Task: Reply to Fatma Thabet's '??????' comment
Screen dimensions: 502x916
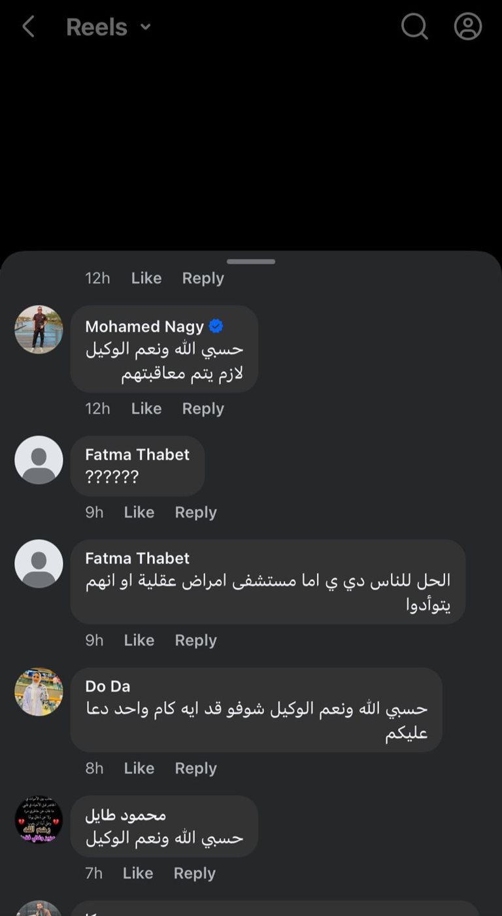Action: [x=195, y=512]
